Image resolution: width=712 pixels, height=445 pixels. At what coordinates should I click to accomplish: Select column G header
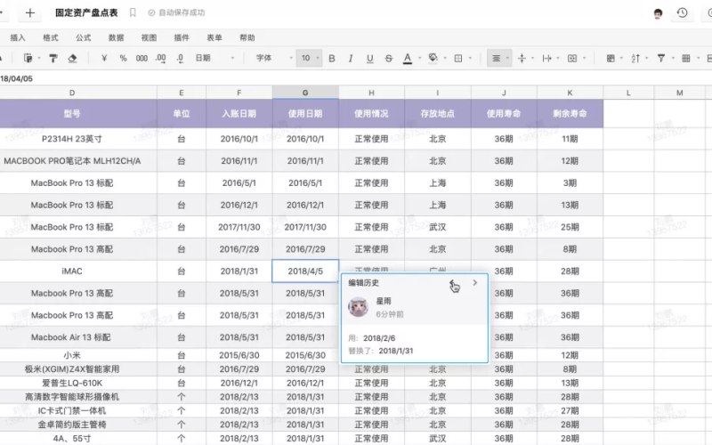pyautogui.click(x=305, y=93)
